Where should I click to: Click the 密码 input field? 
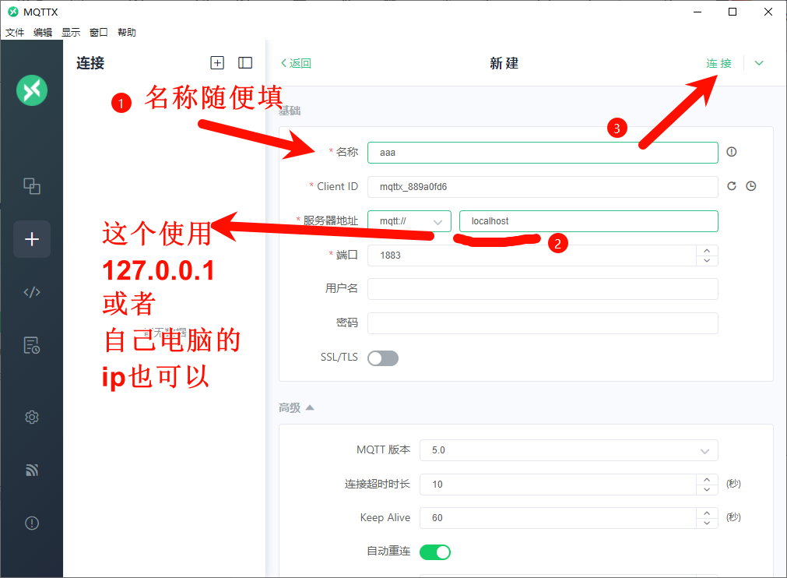[543, 323]
